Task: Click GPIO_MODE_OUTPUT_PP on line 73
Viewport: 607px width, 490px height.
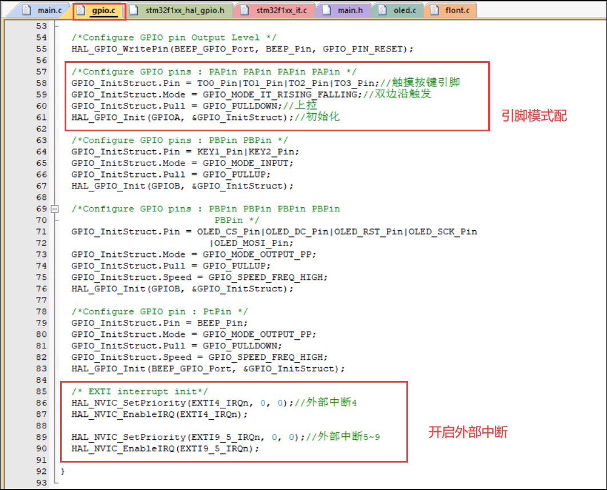Action: [257, 255]
